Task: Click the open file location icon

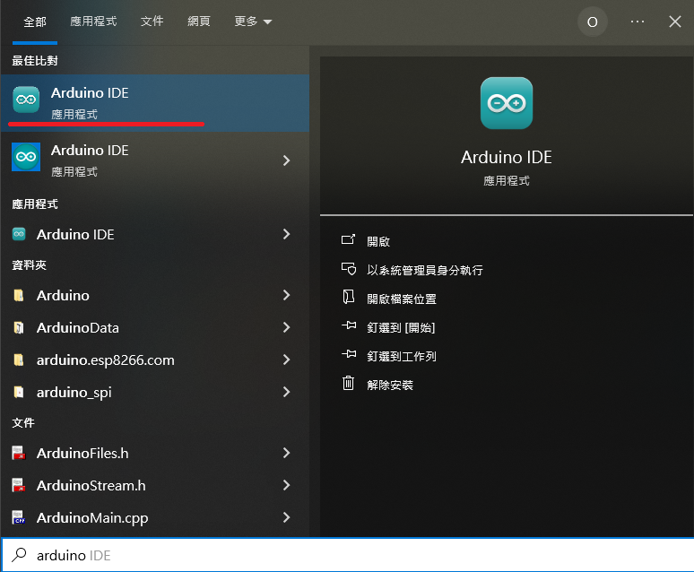Action: (x=348, y=297)
